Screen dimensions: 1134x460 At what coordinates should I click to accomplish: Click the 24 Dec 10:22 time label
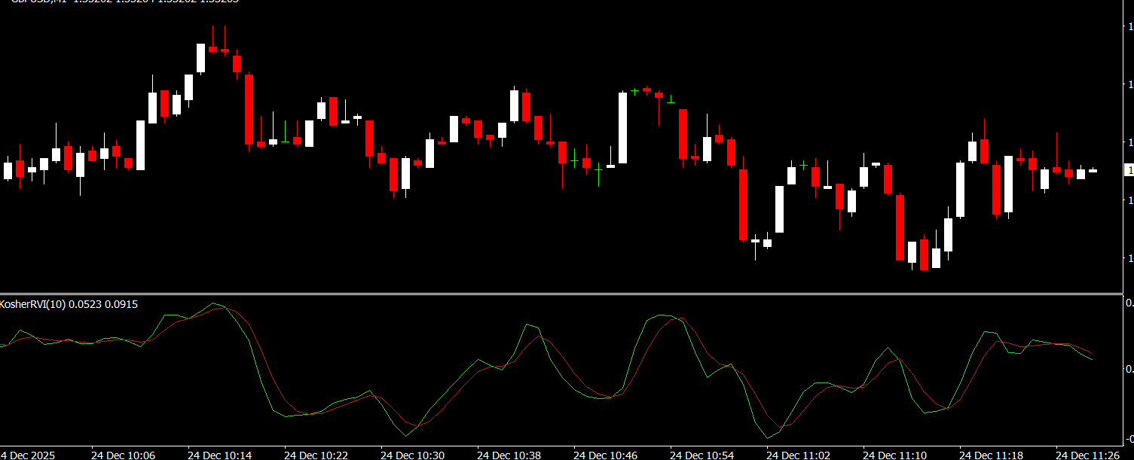(x=316, y=455)
